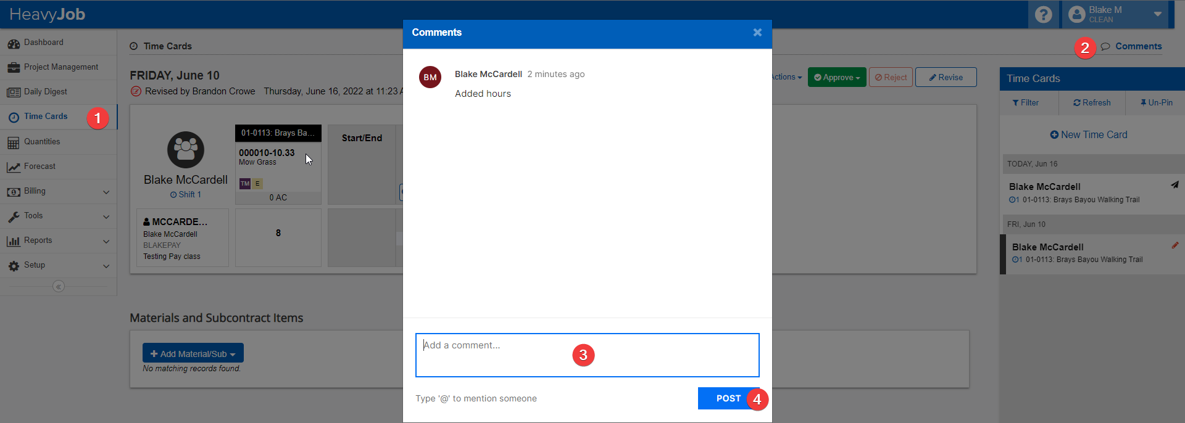Click the crew icon above Blake McCardell
This screenshot has height=423, width=1185.
[x=185, y=150]
